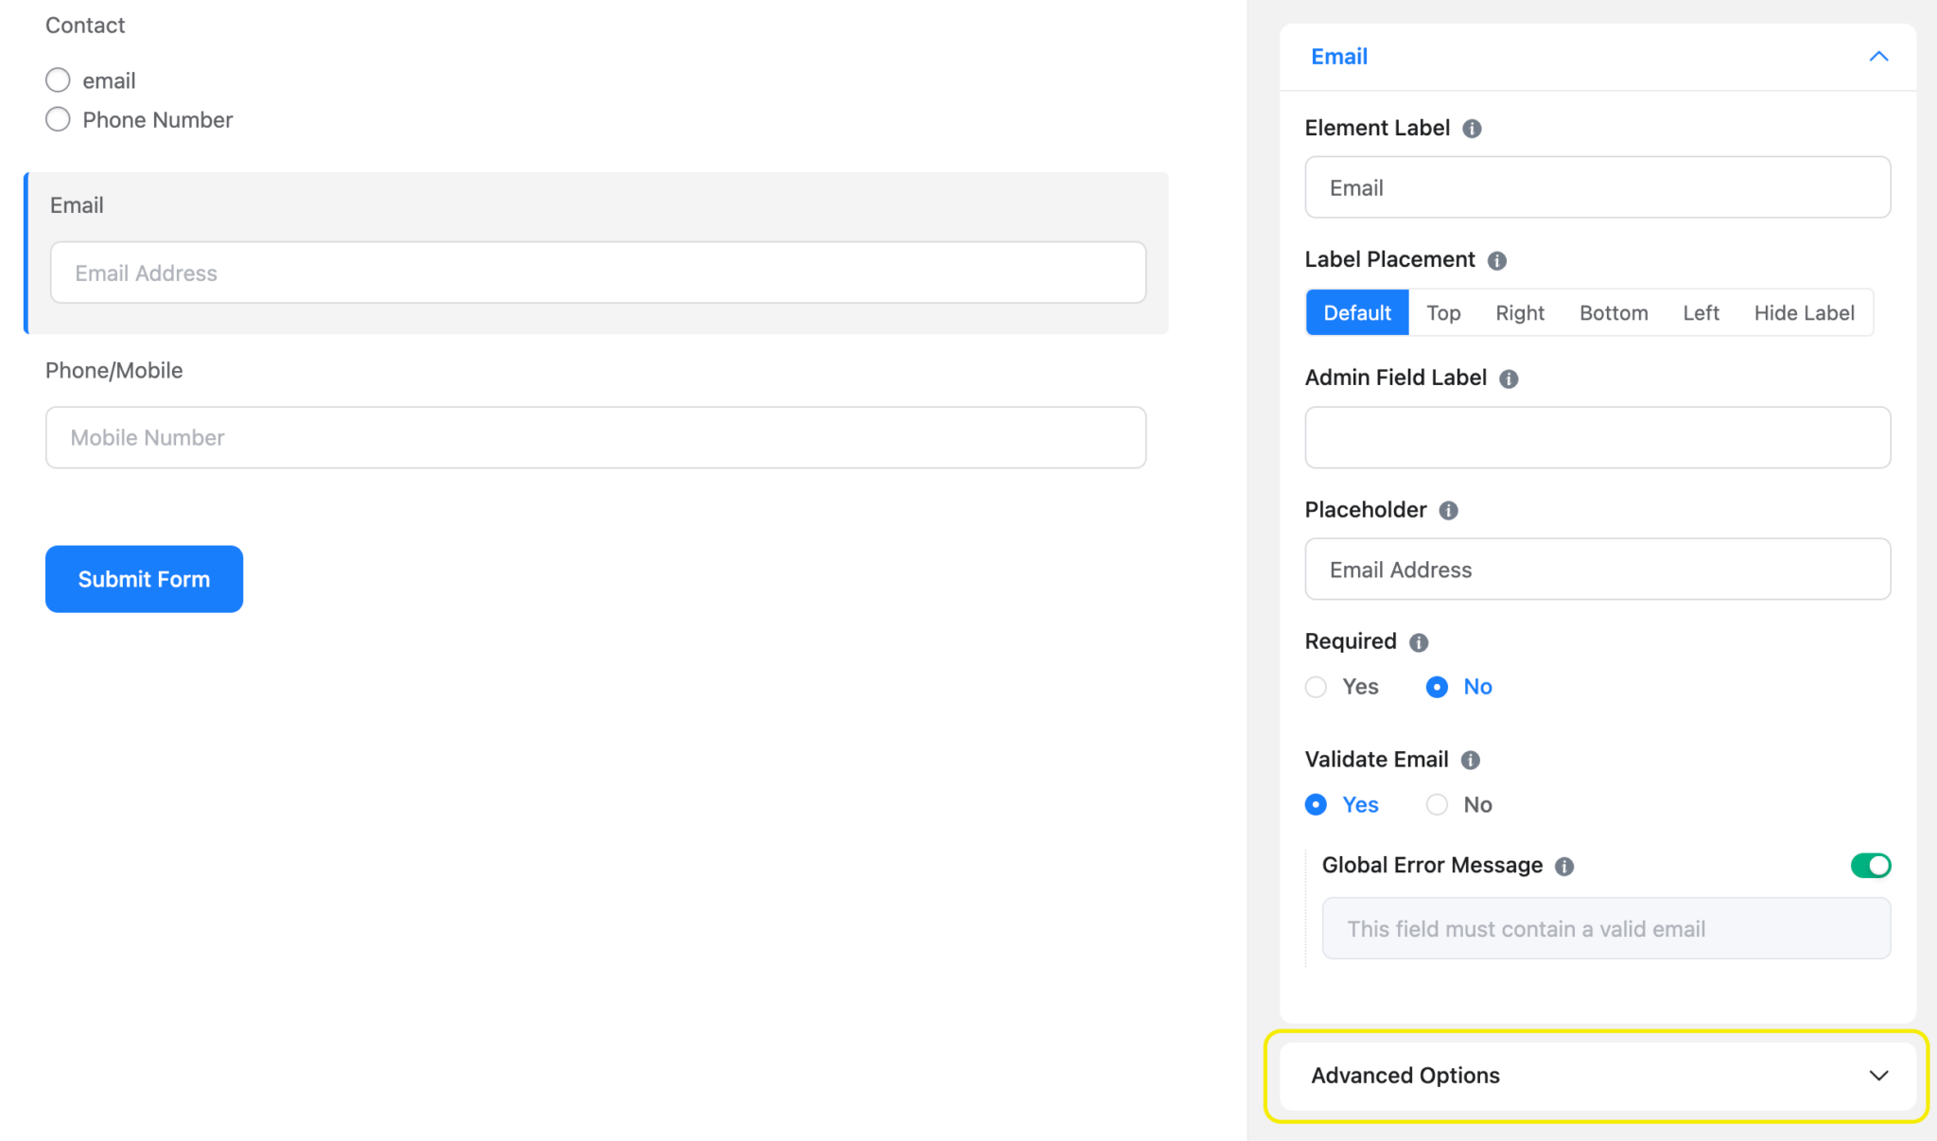Collapse the Email settings panel chevron
1937x1141 pixels.
point(1878,57)
